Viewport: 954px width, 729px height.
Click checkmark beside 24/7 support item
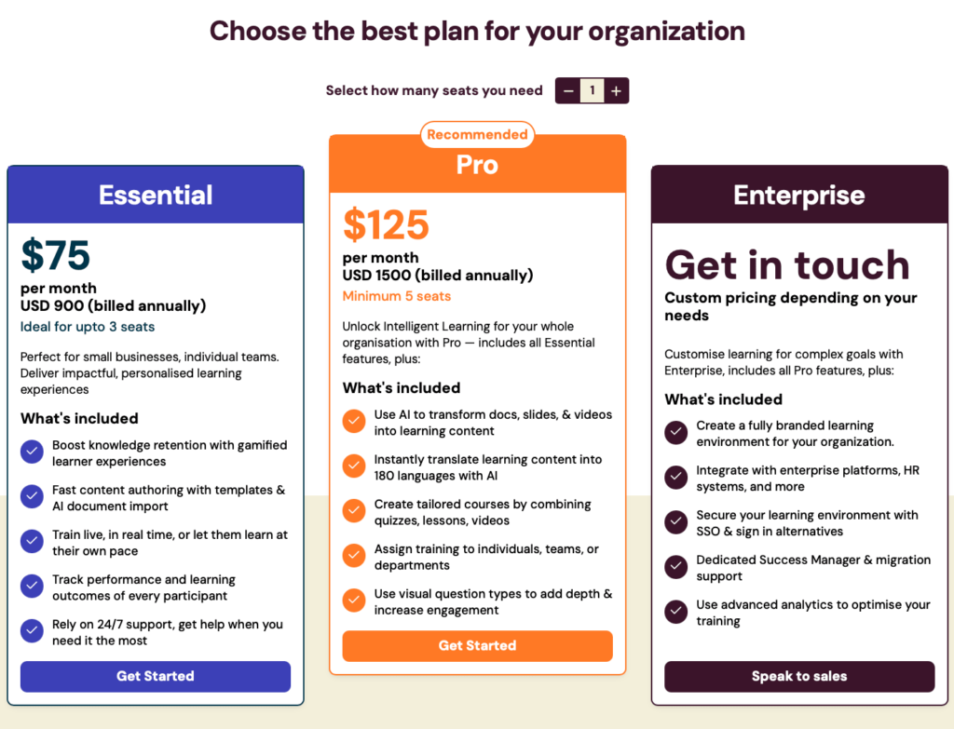pyautogui.click(x=32, y=631)
